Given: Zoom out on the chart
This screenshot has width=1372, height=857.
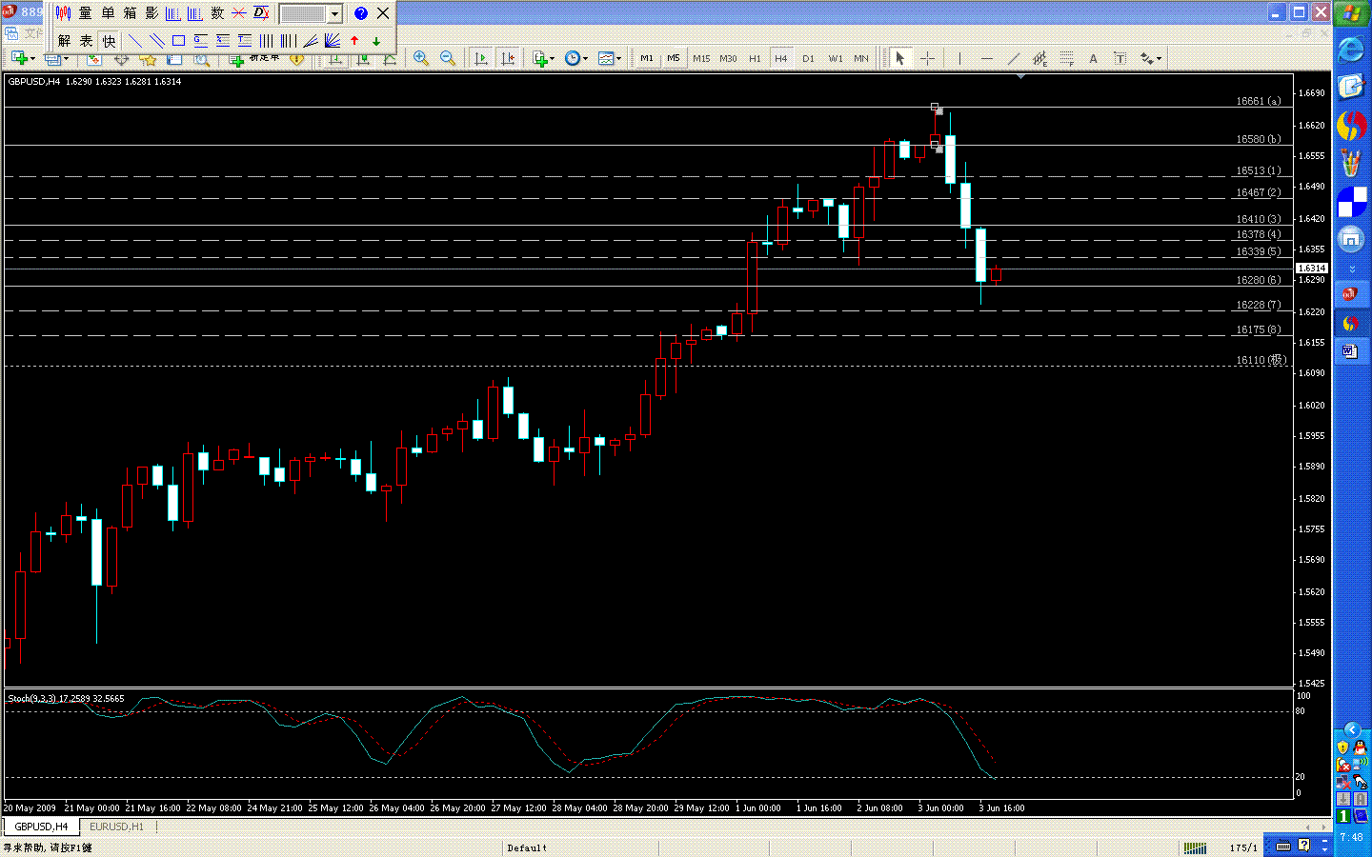Looking at the screenshot, I should click(x=447, y=59).
